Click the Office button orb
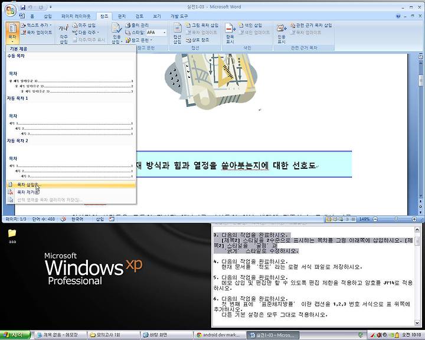Screen dimensions: 425x340 pos(10,10)
